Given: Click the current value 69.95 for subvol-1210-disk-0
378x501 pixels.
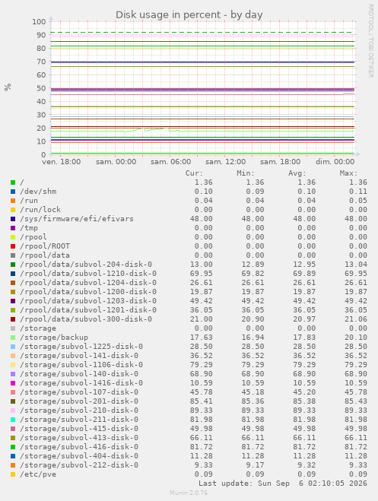Looking at the screenshot, I should pyautogui.click(x=202, y=274).
